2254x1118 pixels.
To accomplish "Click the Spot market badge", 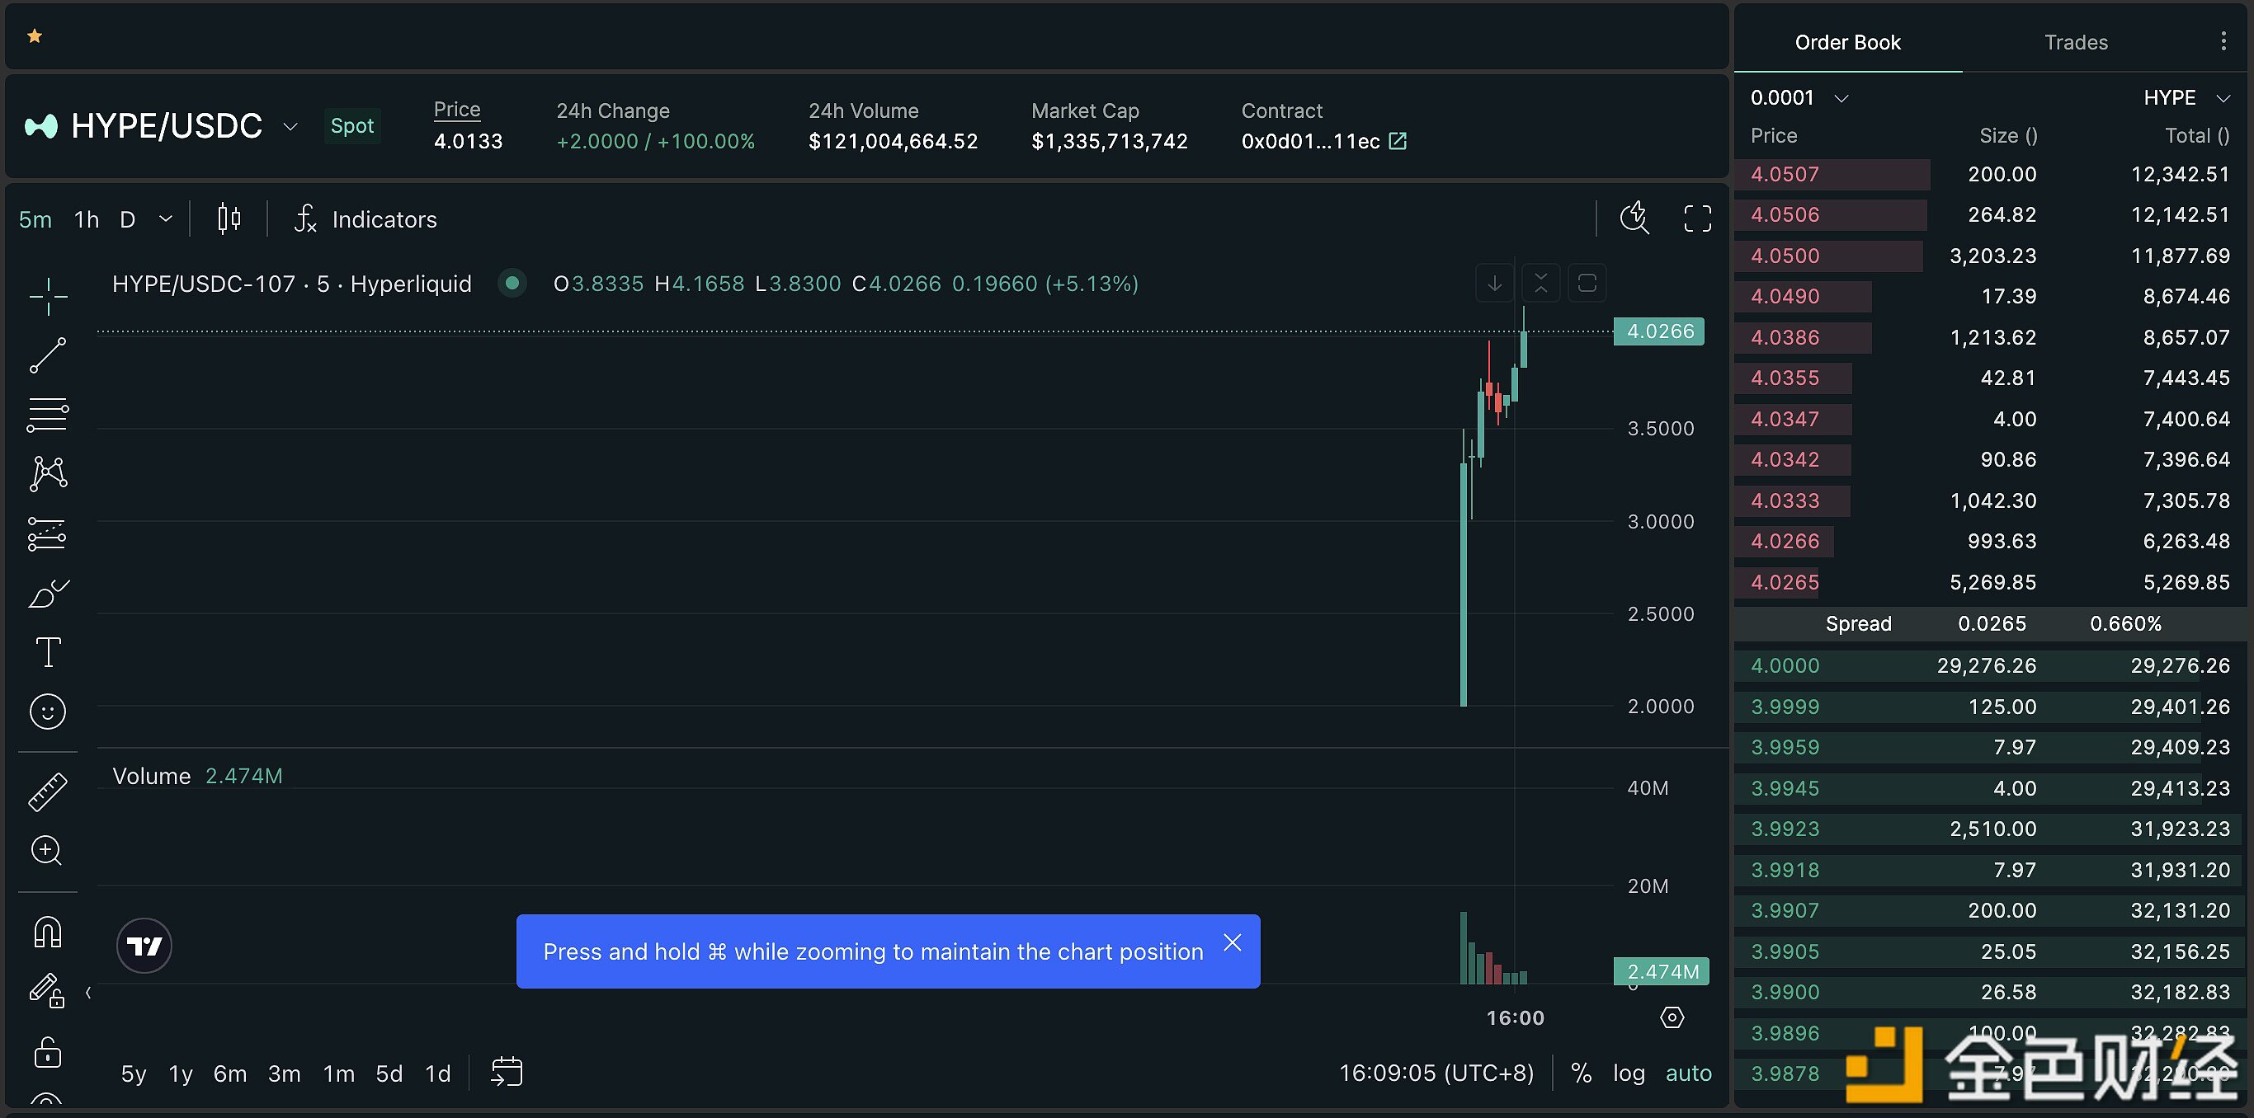I will (x=351, y=126).
